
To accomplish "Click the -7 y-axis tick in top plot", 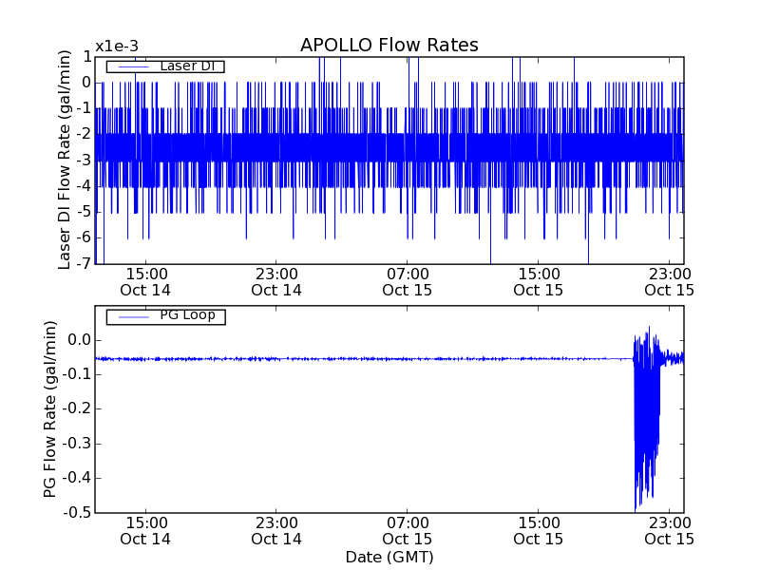I will tap(84, 263).
